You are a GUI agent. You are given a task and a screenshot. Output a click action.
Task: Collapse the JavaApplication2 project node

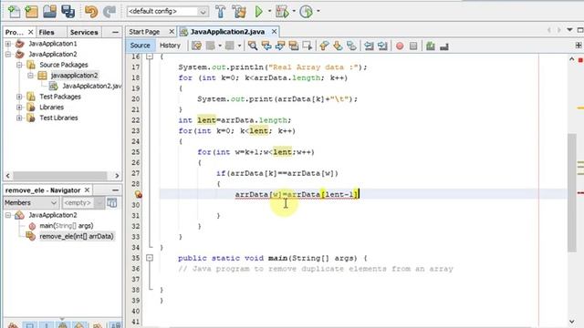[x=8, y=55]
